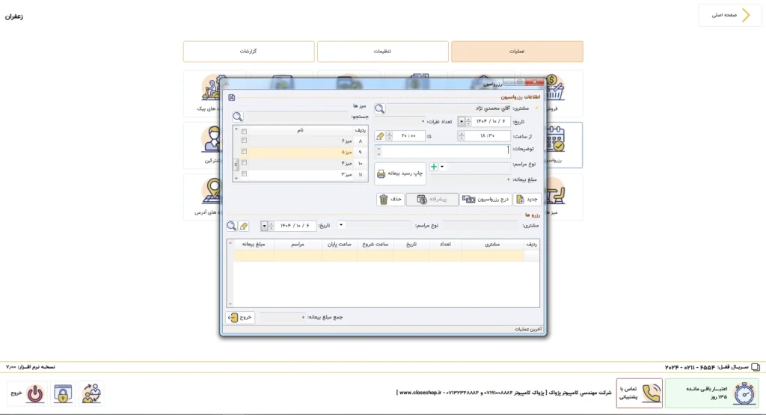Select the میز ۵ row name
The height and width of the screenshot is (415, 766).
coord(346,152)
